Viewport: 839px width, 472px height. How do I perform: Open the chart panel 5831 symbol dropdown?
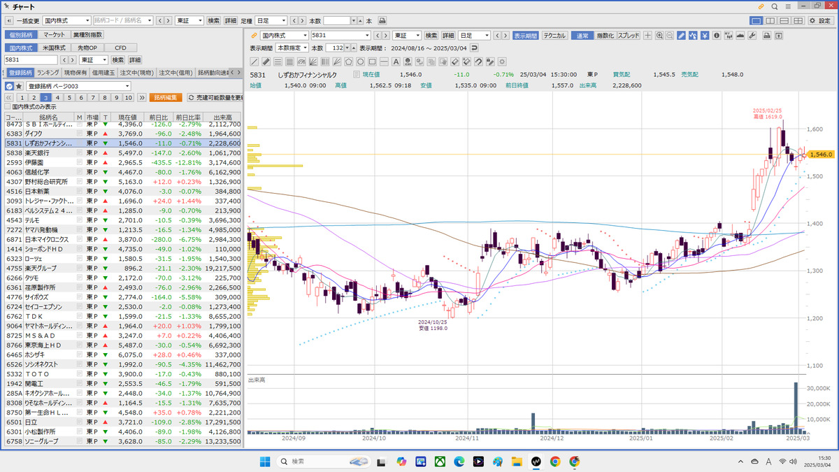pyautogui.click(x=340, y=35)
